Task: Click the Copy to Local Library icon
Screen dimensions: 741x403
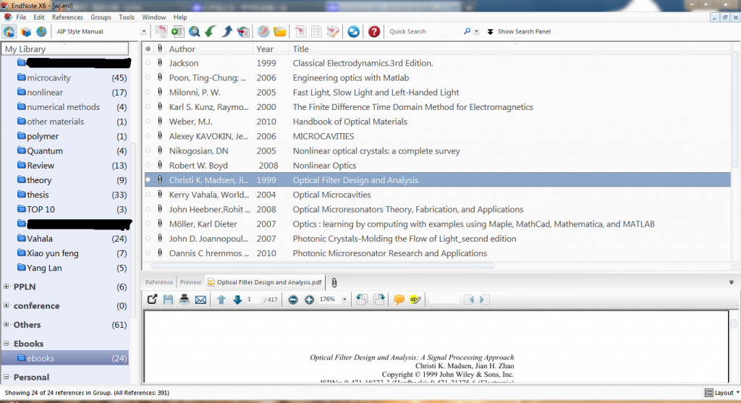Action: point(161,32)
